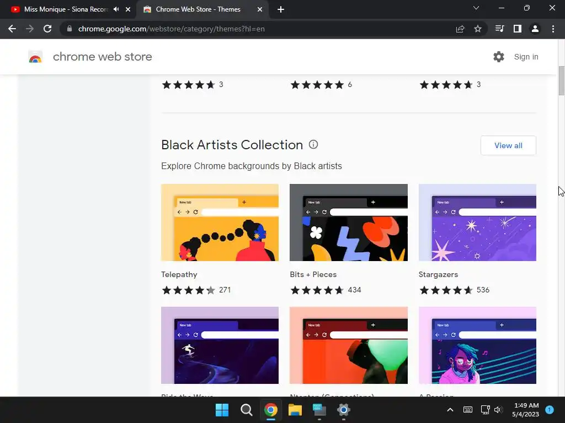The height and width of the screenshot is (423, 565).
Task: Click the Bits + Pieces theme title
Action: click(313, 274)
